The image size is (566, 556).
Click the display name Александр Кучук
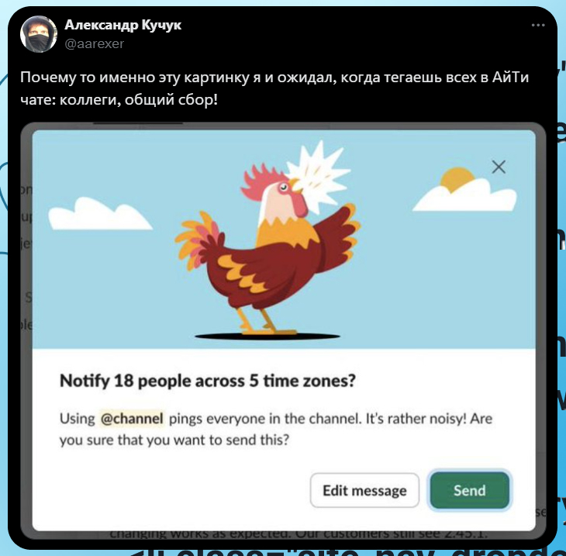(123, 25)
